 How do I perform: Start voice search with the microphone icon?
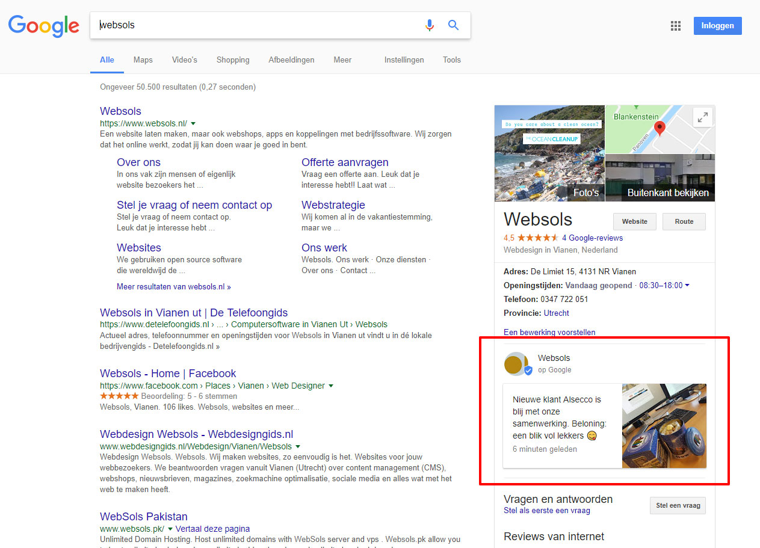point(429,25)
